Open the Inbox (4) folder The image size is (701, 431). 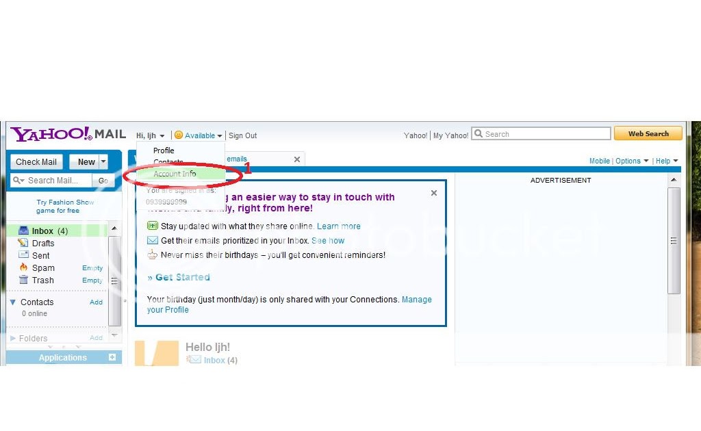click(x=49, y=231)
